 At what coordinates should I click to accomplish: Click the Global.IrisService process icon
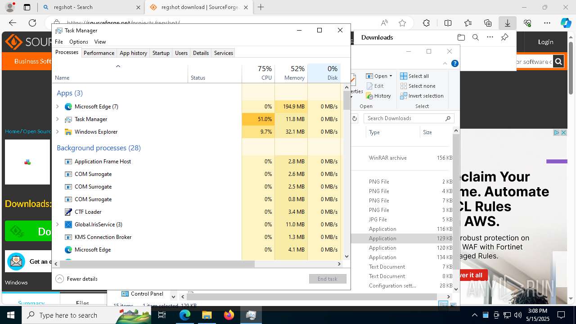coord(68,225)
